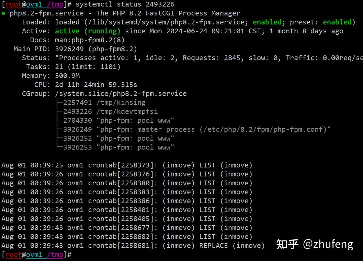Click the preset 'enabled' text
This screenshot has width=363, height=261.
pyautogui.click(x=337, y=22)
